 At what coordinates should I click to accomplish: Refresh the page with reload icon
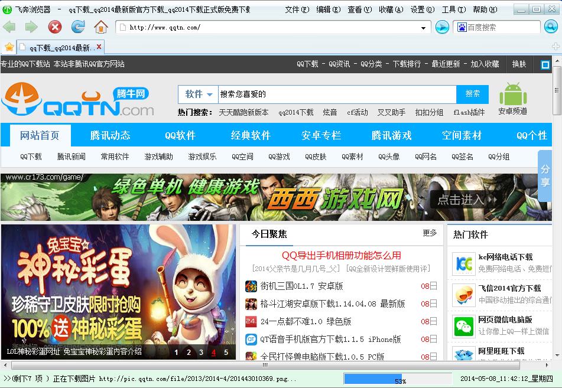(x=78, y=27)
